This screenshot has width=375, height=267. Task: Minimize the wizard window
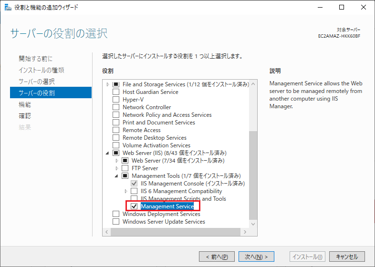(x=320, y=7)
